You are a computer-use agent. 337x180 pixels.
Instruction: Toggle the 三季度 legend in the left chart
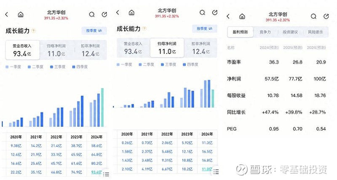[58, 67]
